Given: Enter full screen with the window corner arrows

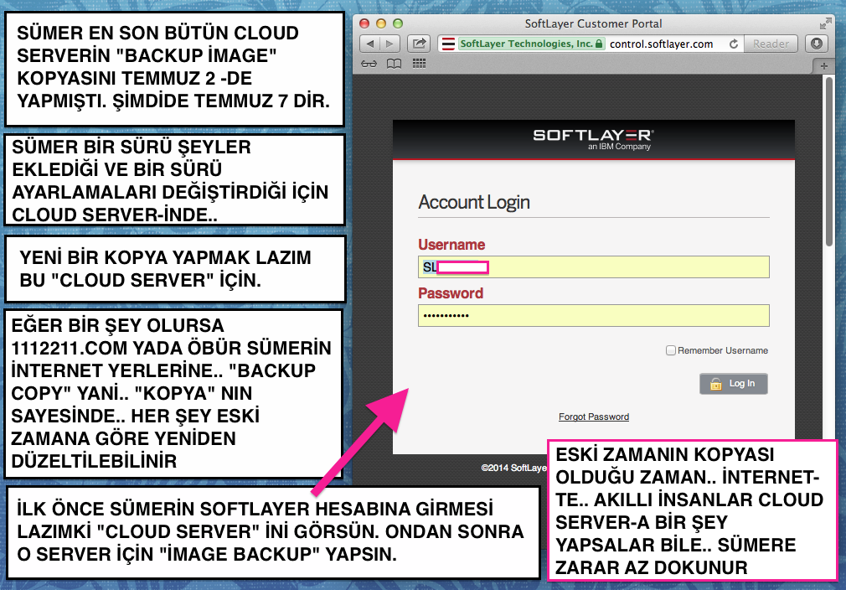Looking at the screenshot, I should click(x=826, y=23).
